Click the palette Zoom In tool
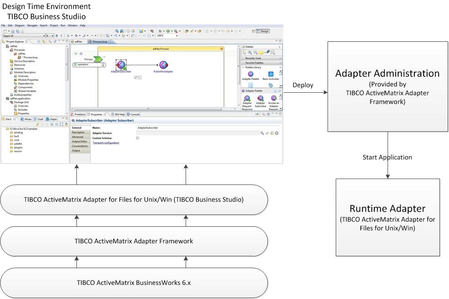Viewport: 449px width, 299px height. coord(250,52)
